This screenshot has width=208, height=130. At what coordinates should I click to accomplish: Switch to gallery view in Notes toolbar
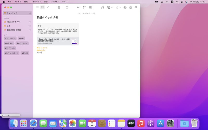point(42,7)
